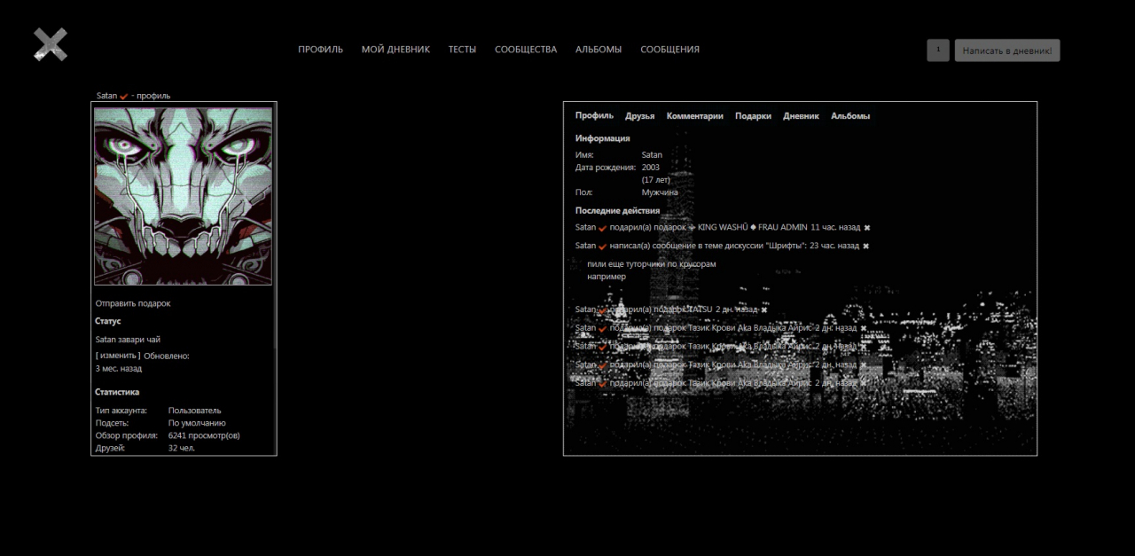Open the Профиль top navigation menu
The image size is (1135, 556).
coord(320,50)
